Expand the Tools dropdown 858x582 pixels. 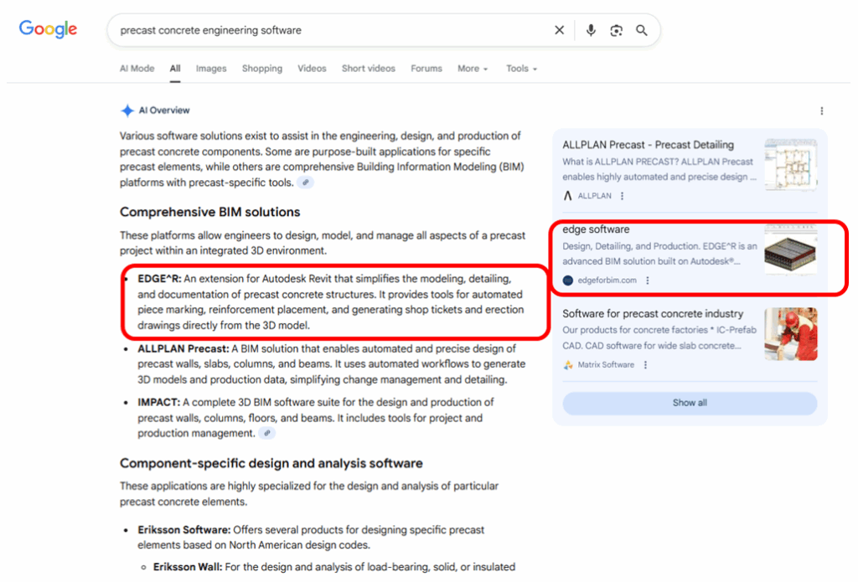click(x=521, y=69)
